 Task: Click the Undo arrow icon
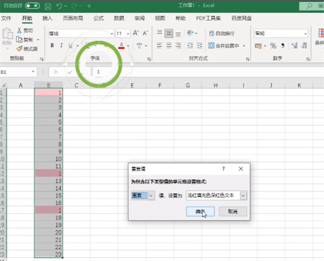pos(59,6)
